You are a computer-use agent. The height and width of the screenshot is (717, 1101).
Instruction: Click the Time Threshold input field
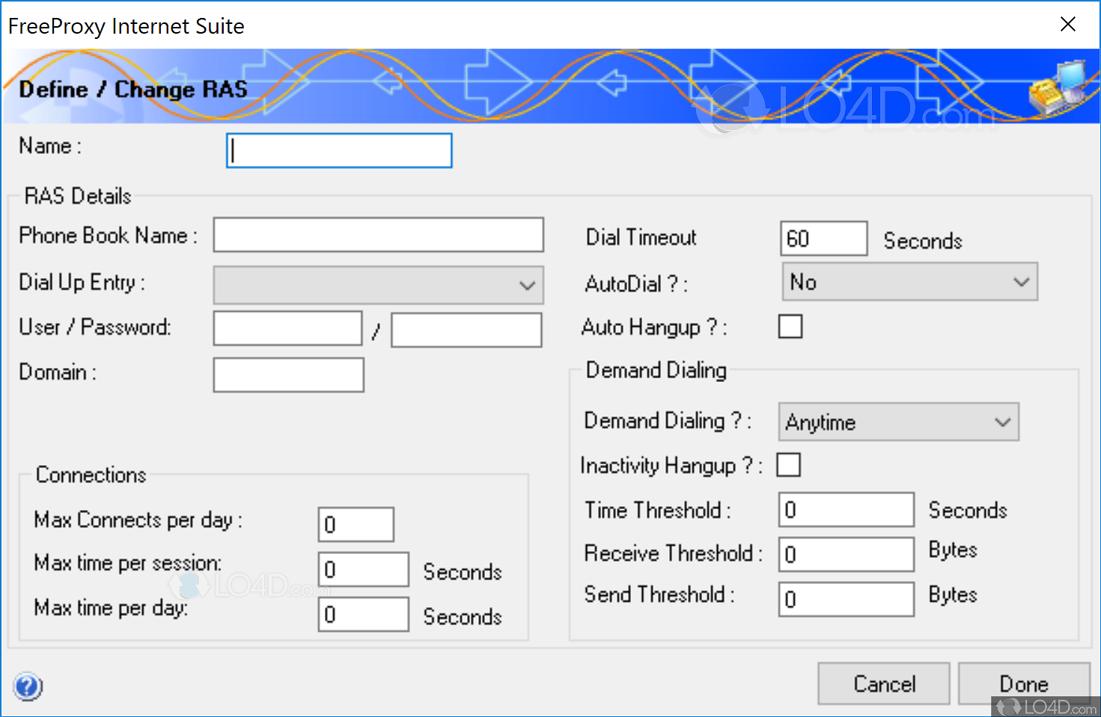pyautogui.click(x=846, y=510)
